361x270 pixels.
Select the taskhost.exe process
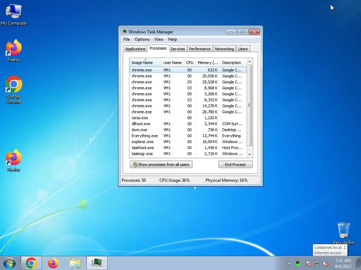pos(188,147)
